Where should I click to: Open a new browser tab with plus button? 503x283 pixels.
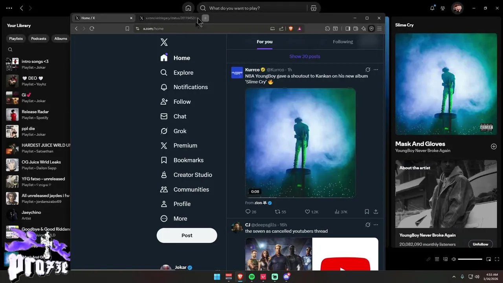coord(205,18)
